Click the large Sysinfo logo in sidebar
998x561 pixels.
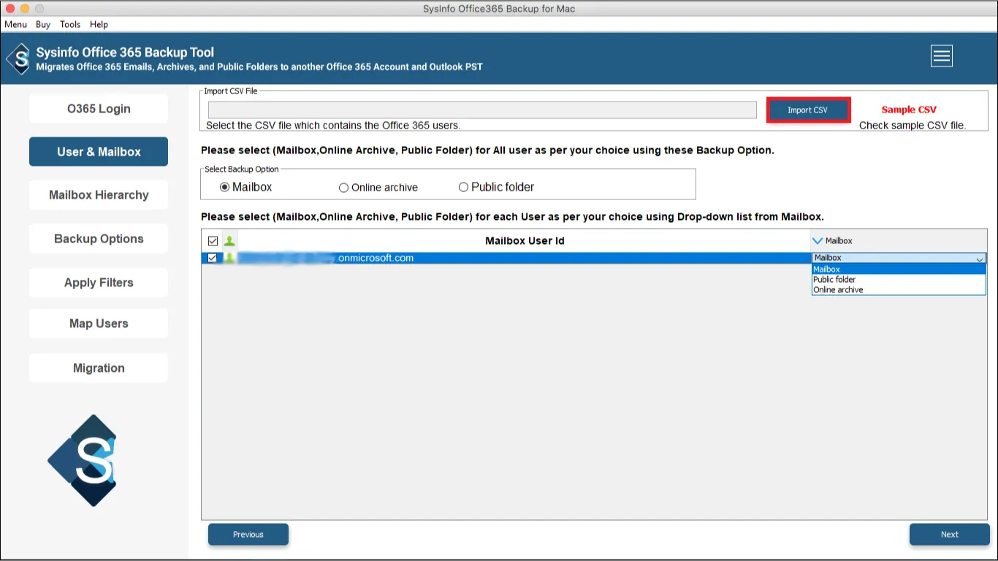pos(83,460)
